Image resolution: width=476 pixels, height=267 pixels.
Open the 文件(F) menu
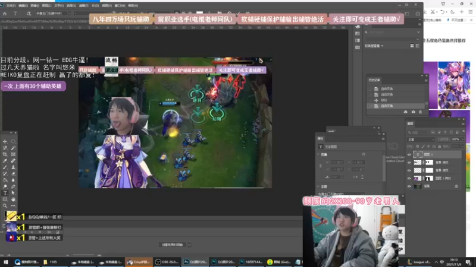click(11, 5)
